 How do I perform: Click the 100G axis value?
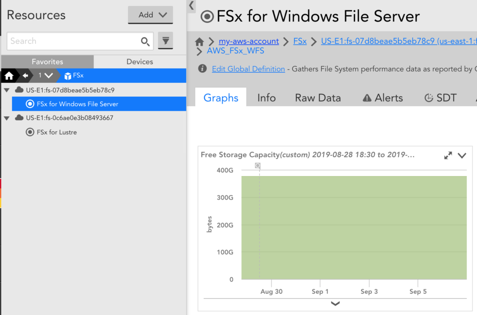(x=225, y=252)
